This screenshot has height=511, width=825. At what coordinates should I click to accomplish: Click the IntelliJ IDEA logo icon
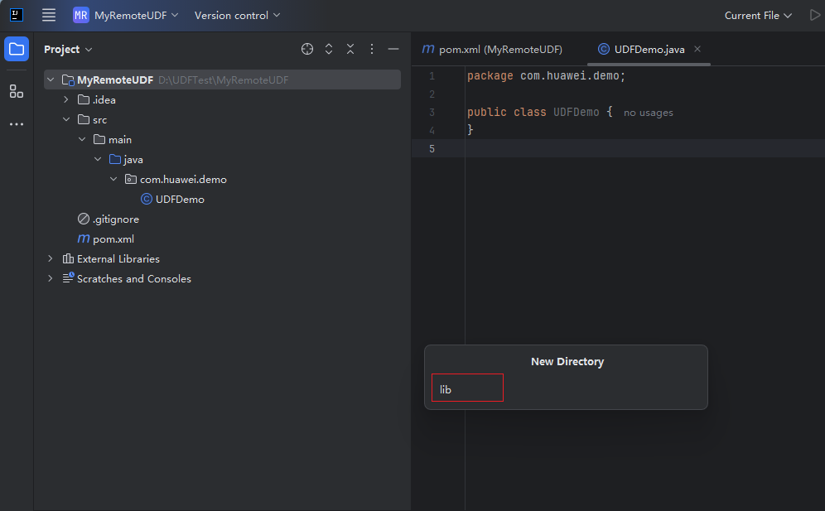(x=17, y=15)
